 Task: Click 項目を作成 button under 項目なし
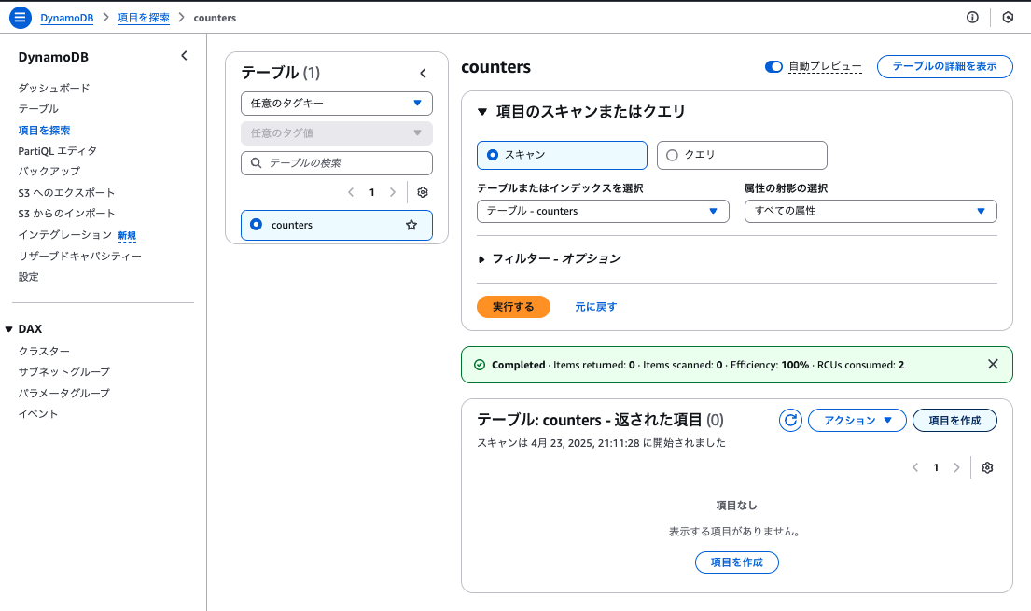[737, 562]
